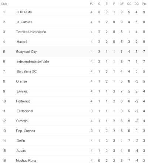Image resolution: width=148 pixels, height=165 pixels.
Task: Select the highlighted Guayaquil City row
Action: click(74, 52)
